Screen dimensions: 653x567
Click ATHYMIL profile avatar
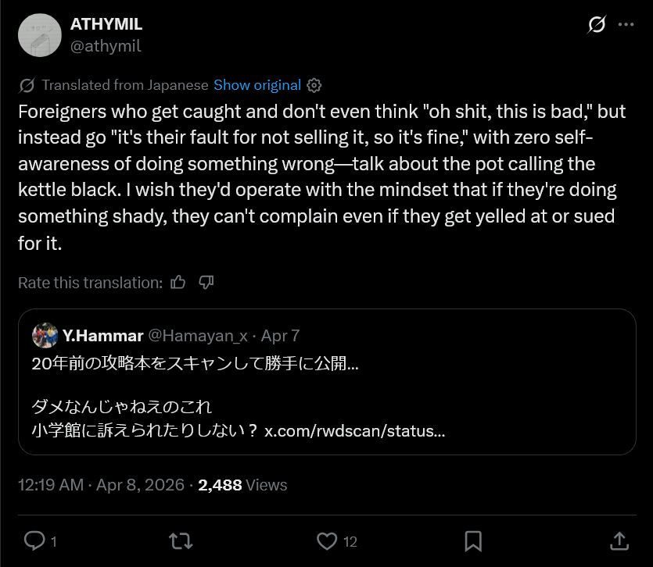click(x=39, y=35)
